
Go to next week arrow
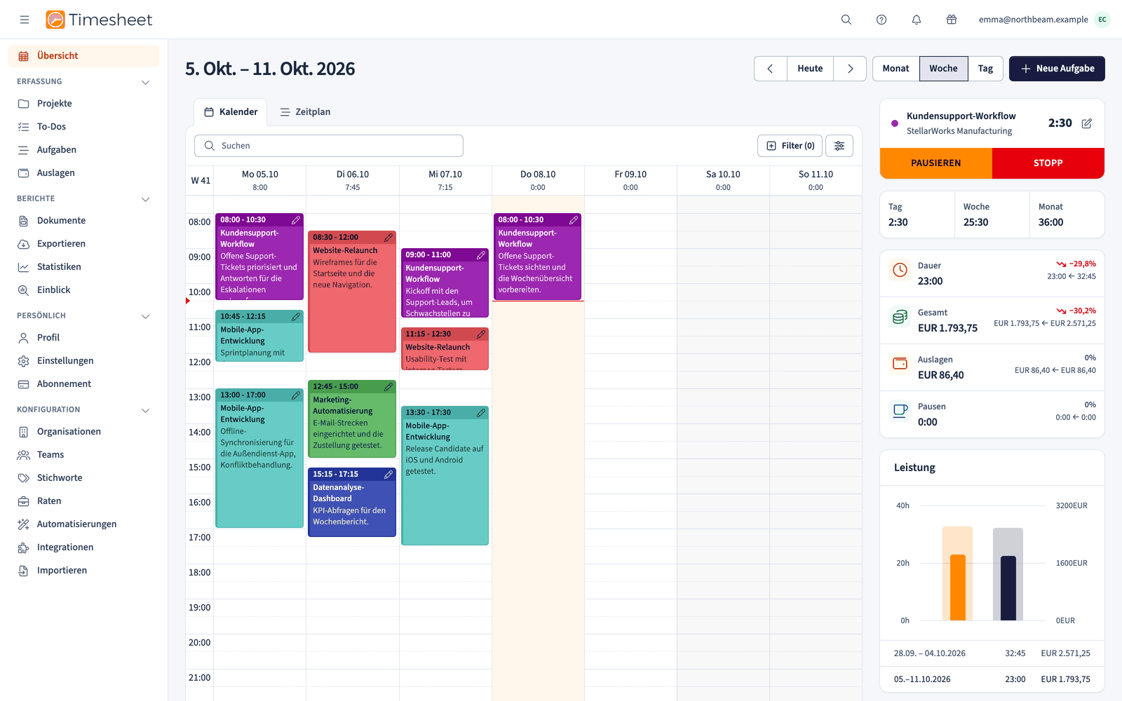click(x=850, y=69)
